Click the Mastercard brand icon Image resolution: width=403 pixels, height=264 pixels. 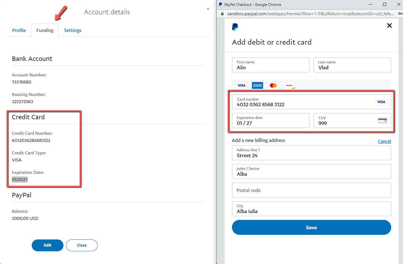pyautogui.click(x=273, y=85)
